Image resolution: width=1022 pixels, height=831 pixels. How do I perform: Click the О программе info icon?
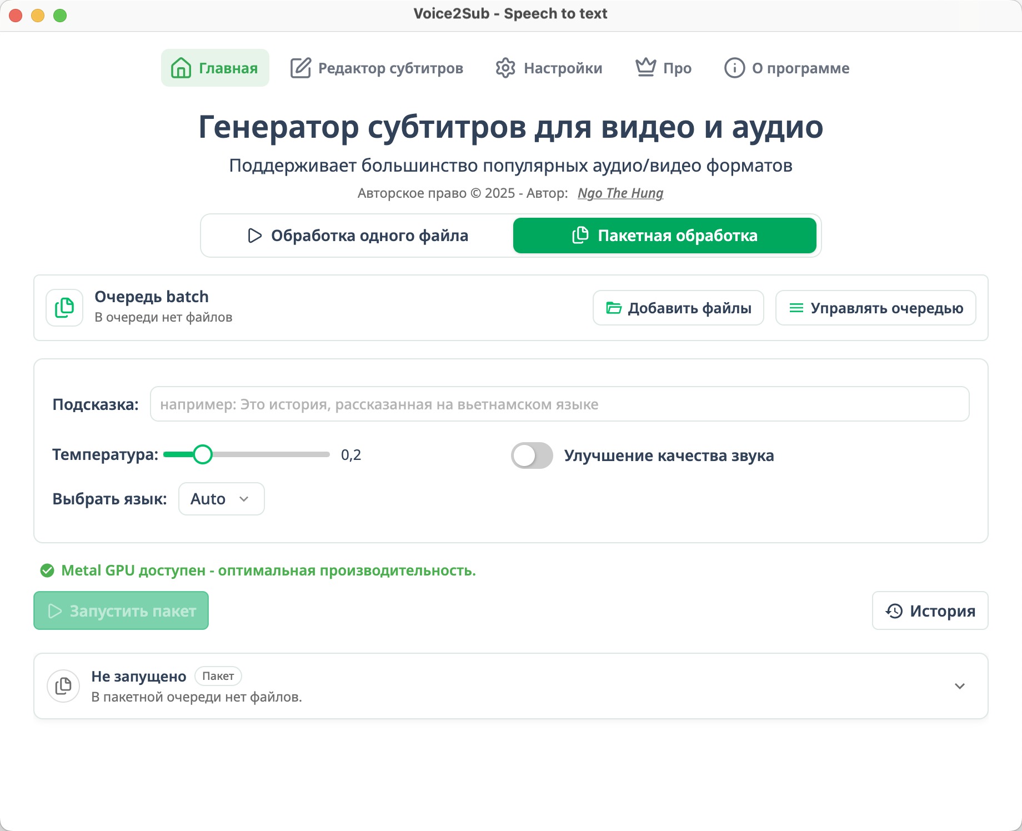pyautogui.click(x=734, y=68)
